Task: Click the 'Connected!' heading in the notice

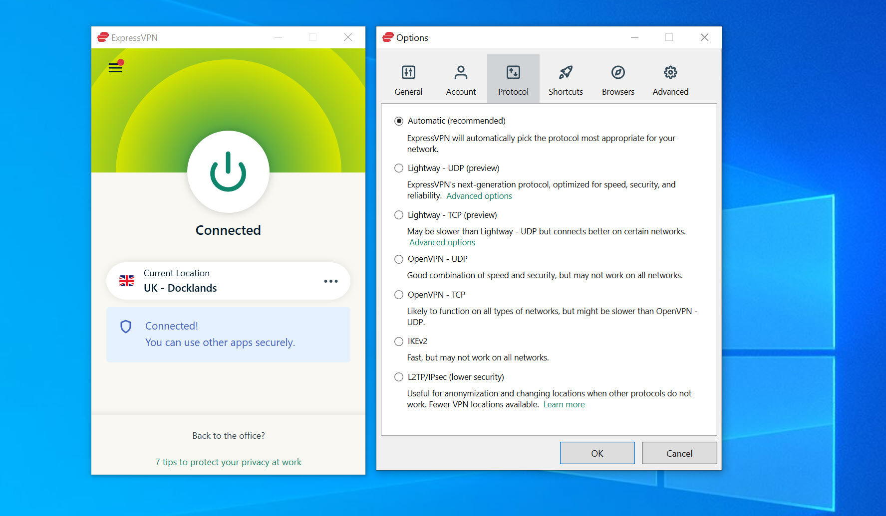Action: 172,326
